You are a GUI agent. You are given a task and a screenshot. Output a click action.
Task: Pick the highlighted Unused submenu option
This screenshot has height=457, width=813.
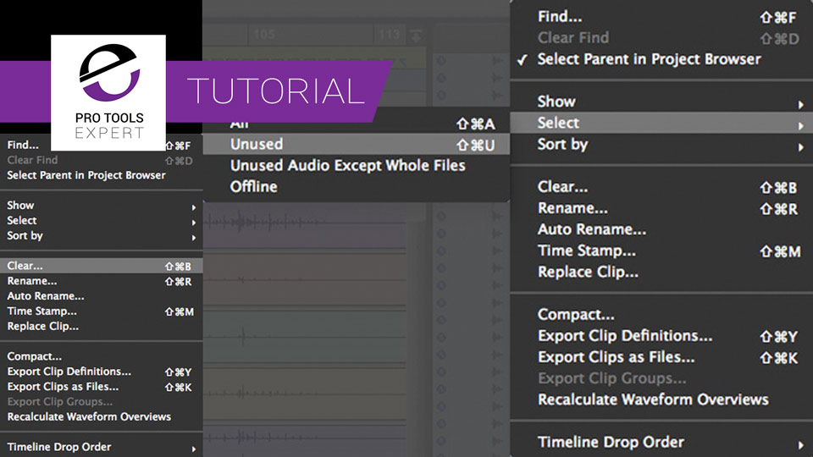357,144
